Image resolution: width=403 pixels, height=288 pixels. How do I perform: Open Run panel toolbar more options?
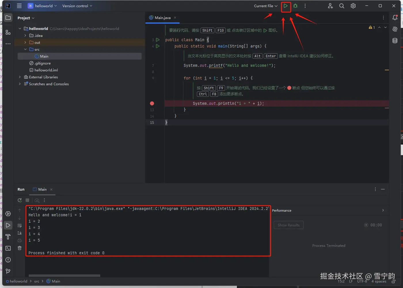point(44,200)
